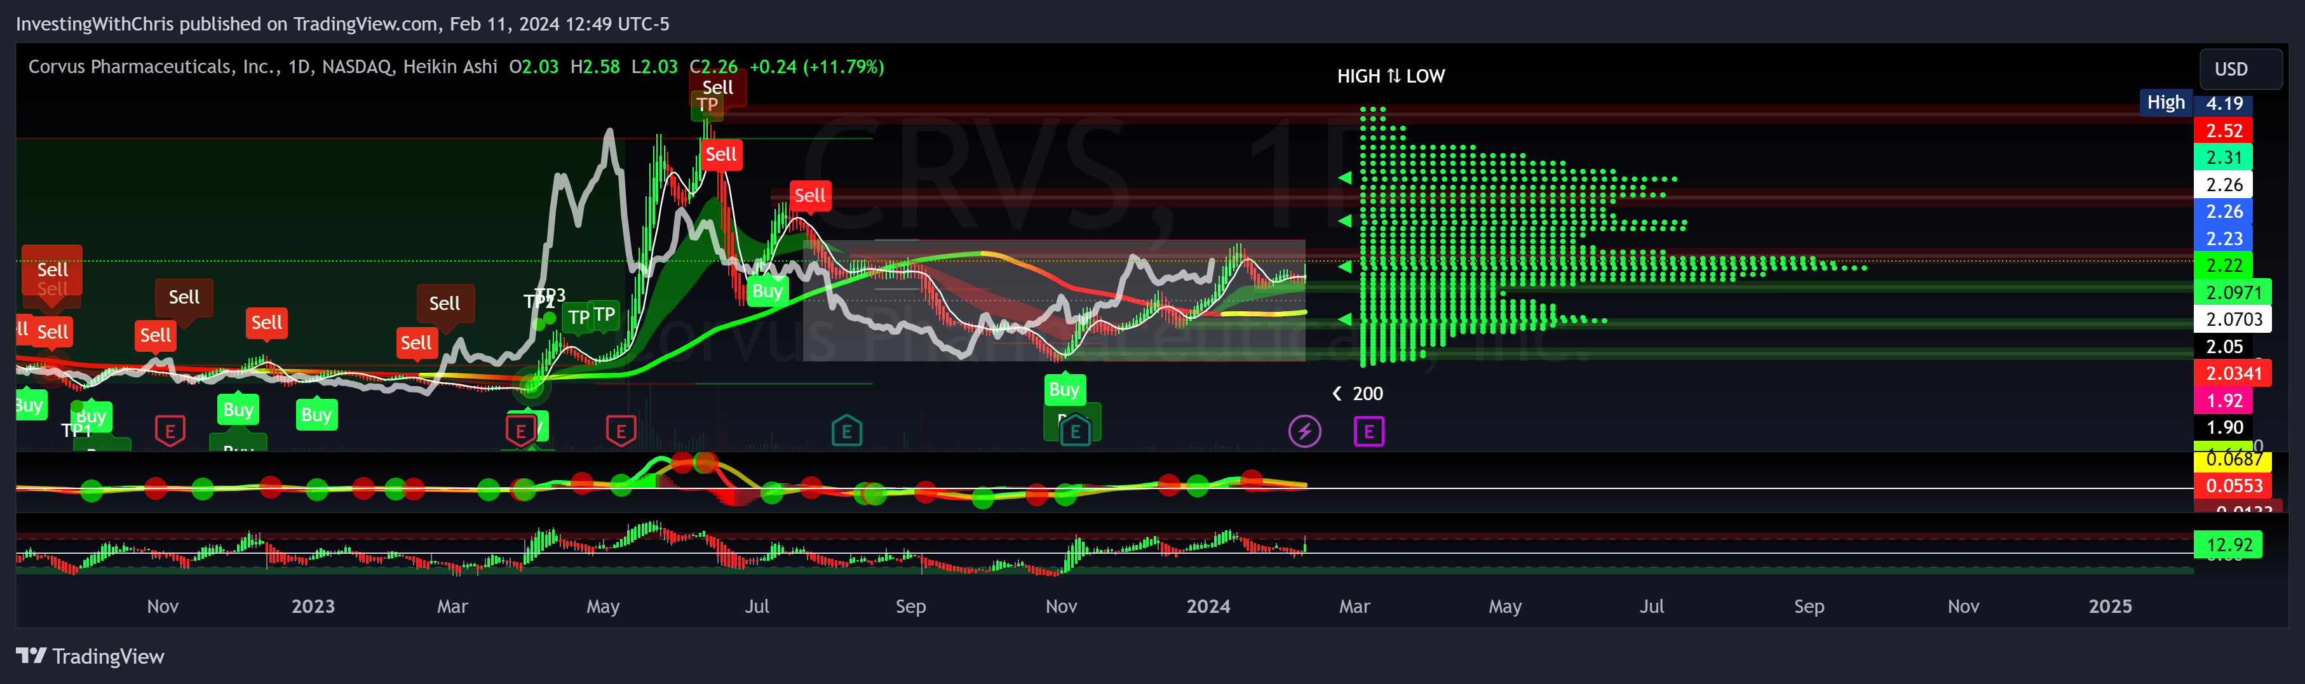This screenshot has height=684, width=2305.
Task: Click the large green circle signal marker
Action: (x=532, y=386)
